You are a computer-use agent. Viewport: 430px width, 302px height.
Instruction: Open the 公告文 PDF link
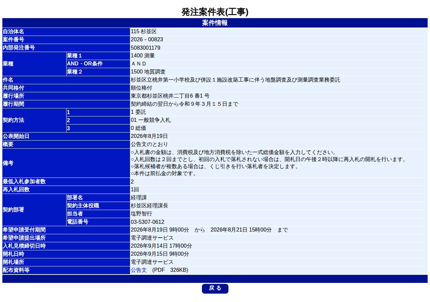[139, 270]
